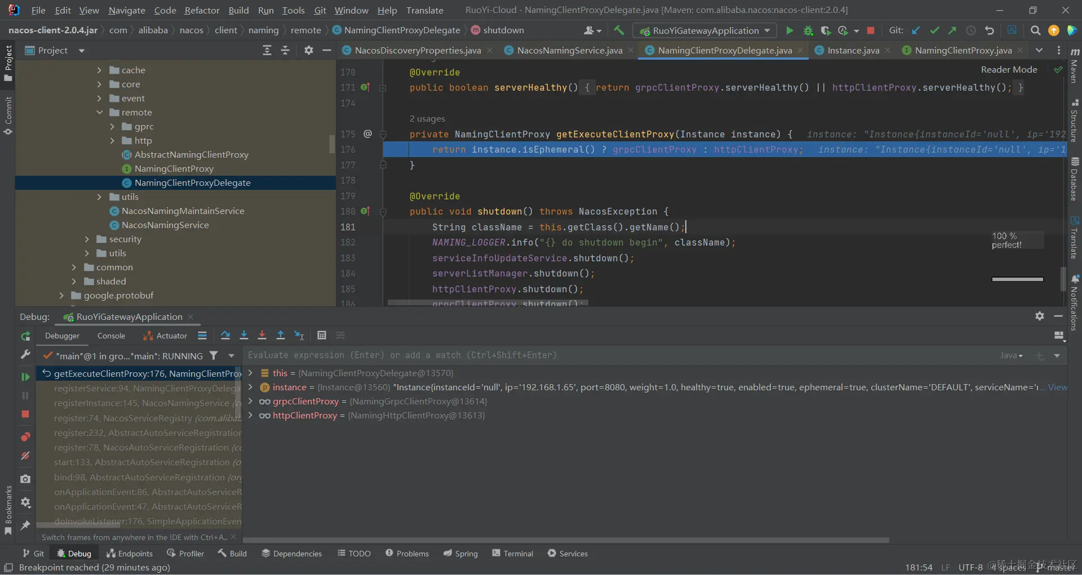Click the Search Everywhere magnifier icon

(x=1035, y=30)
